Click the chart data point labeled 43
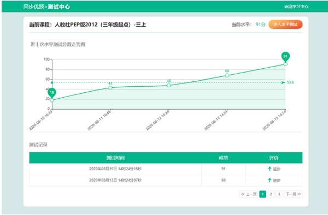The width and height of the screenshot is (328, 215). pos(110,88)
